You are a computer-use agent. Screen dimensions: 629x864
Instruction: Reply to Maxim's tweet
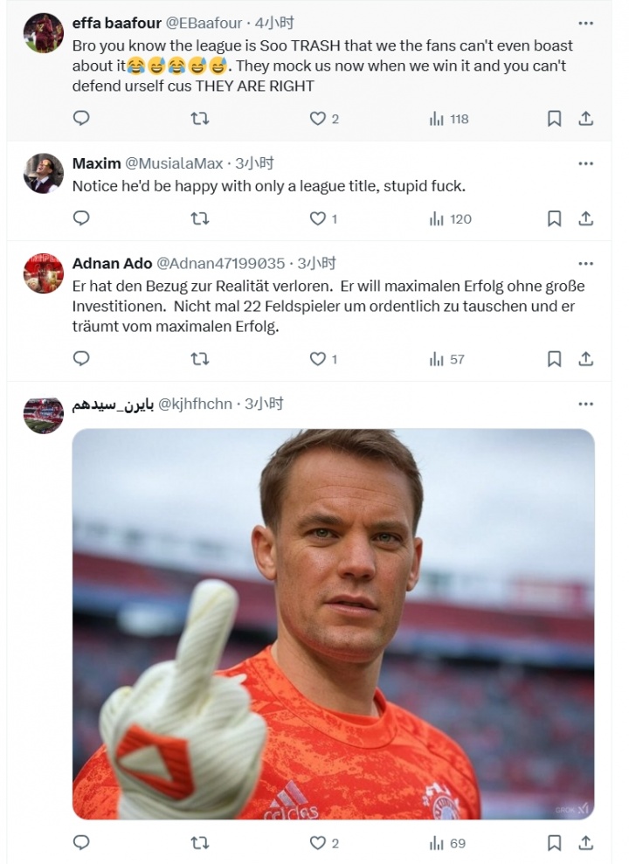click(x=81, y=218)
